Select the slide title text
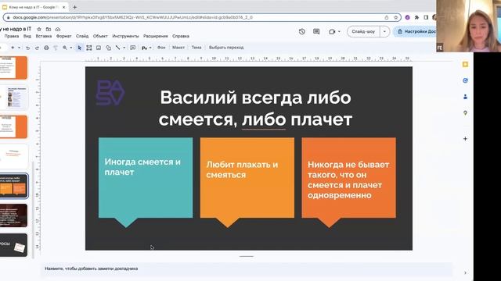Viewport: 501px width, 281px height. click(x=255, y=108)
